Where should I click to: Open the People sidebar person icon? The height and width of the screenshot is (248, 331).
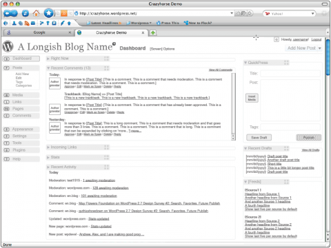[14, 23]
